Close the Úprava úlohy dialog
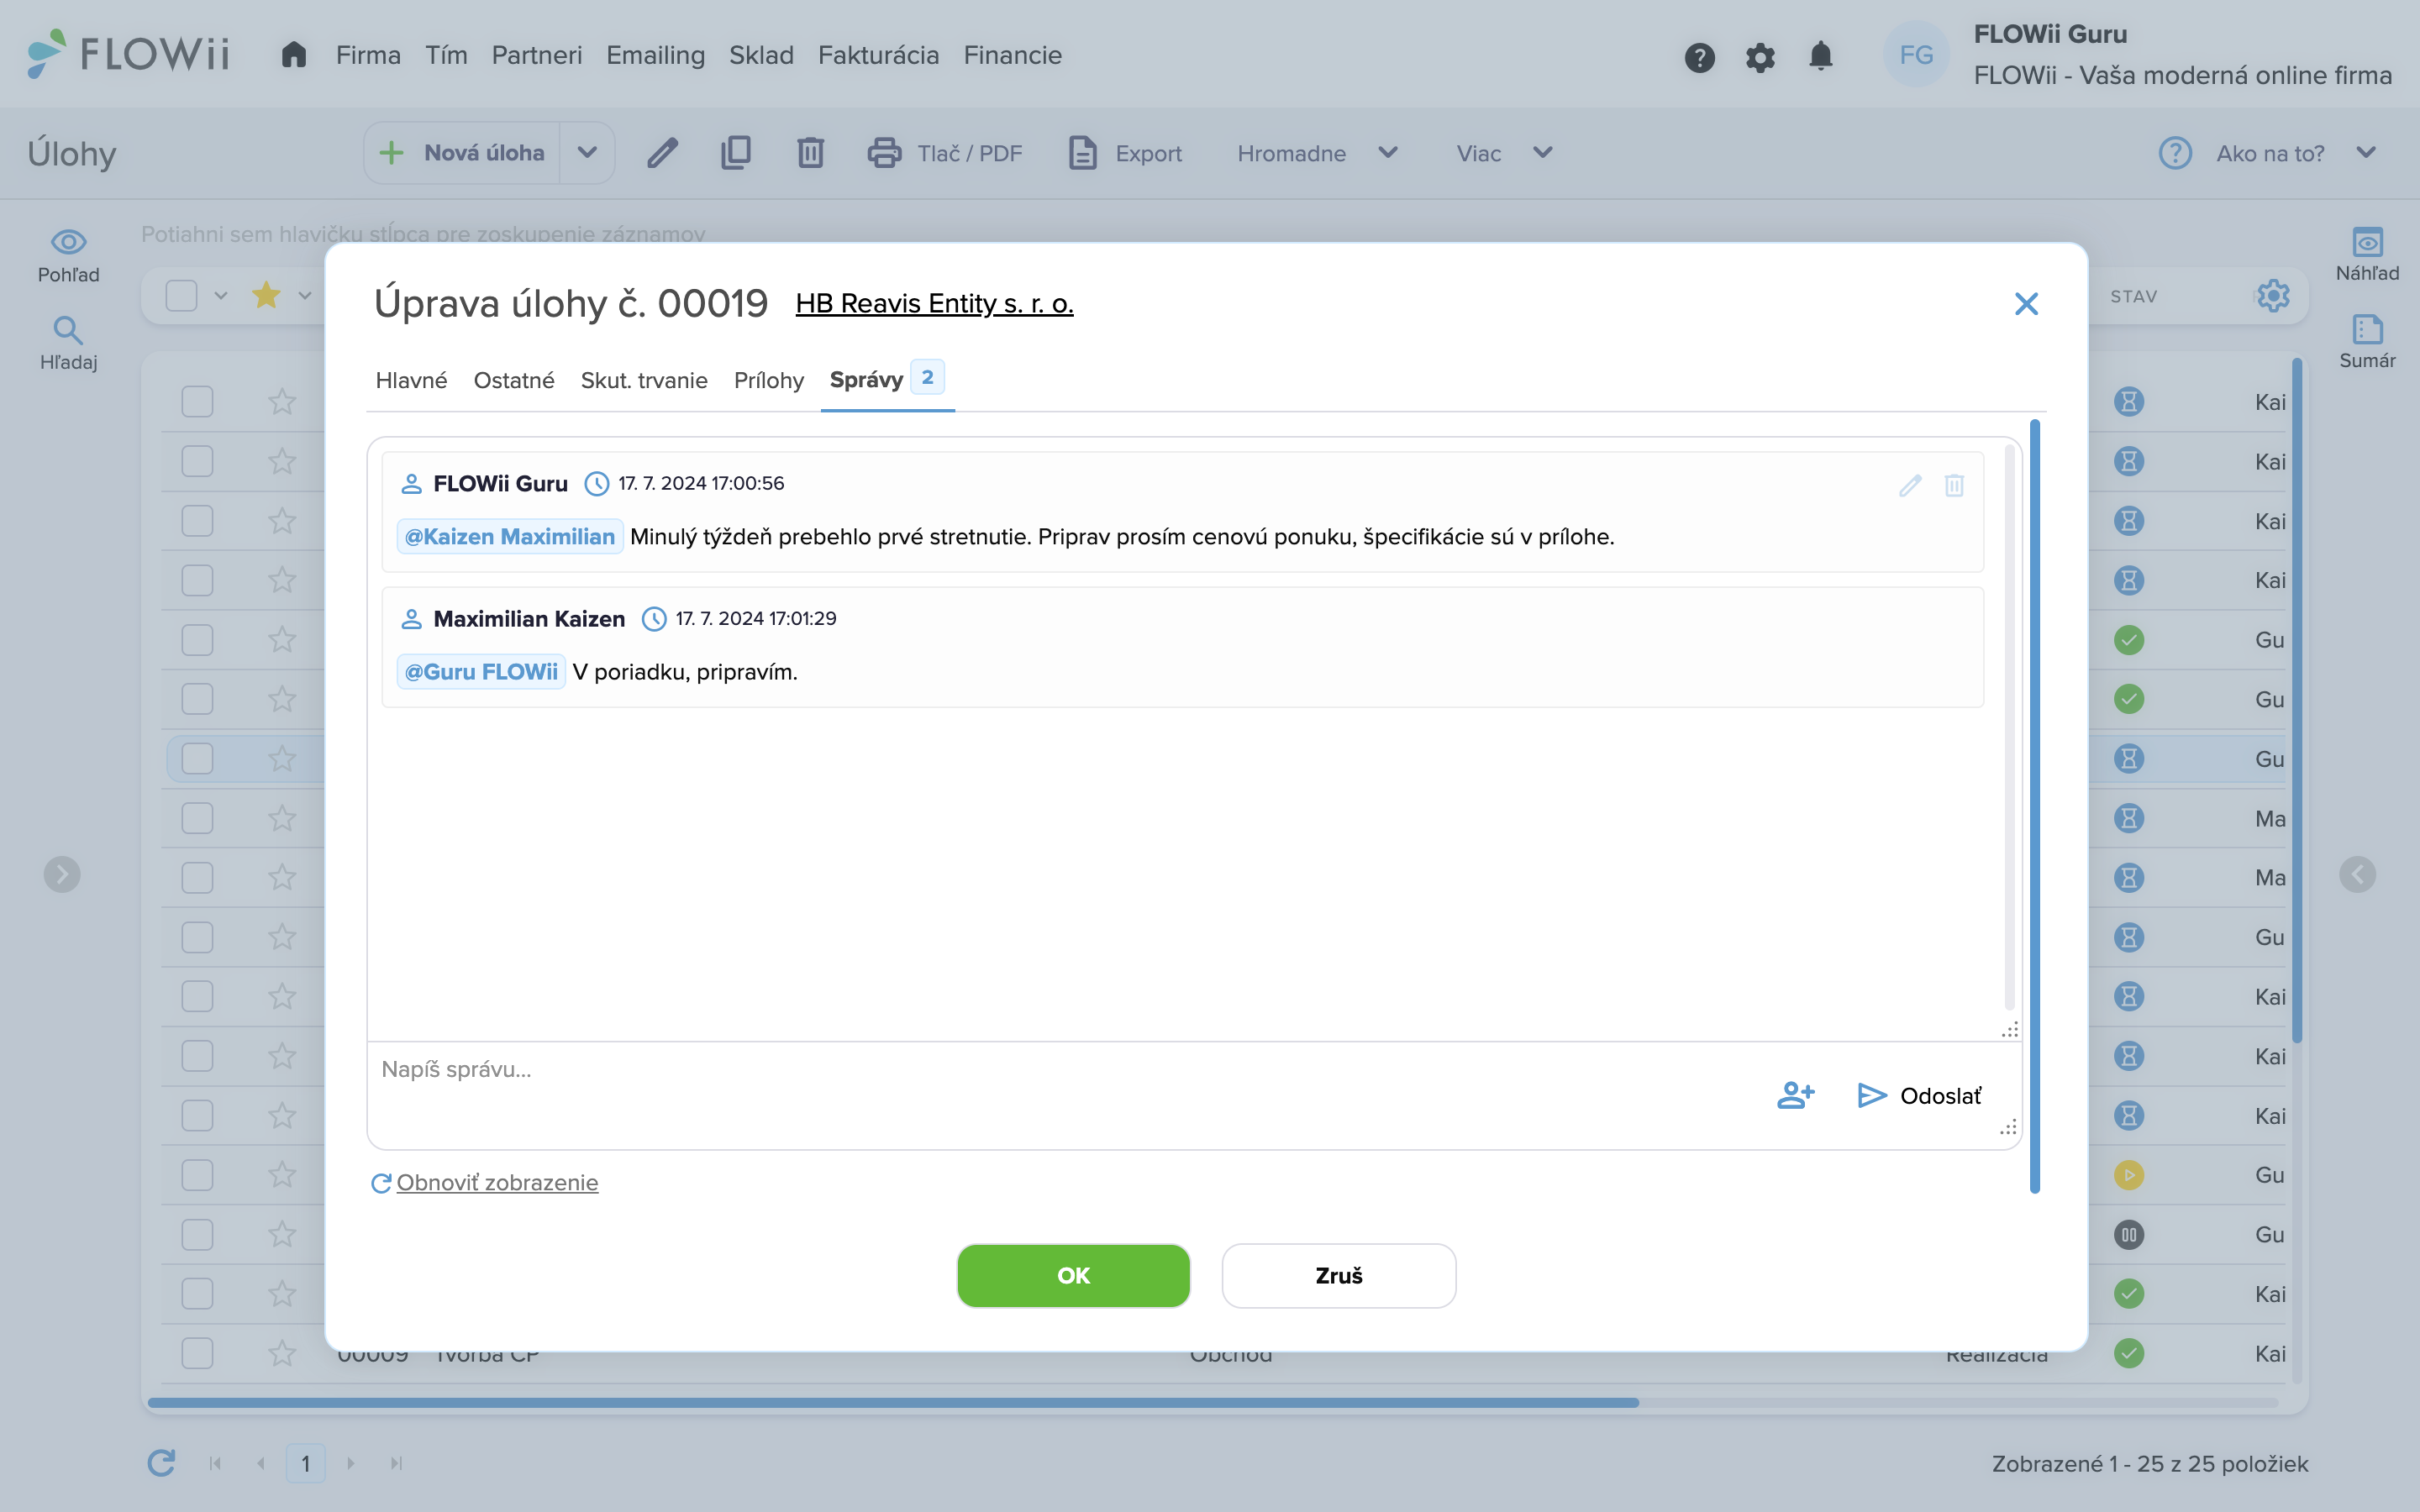2420x1512 pixels. [x=2026, y=303]
